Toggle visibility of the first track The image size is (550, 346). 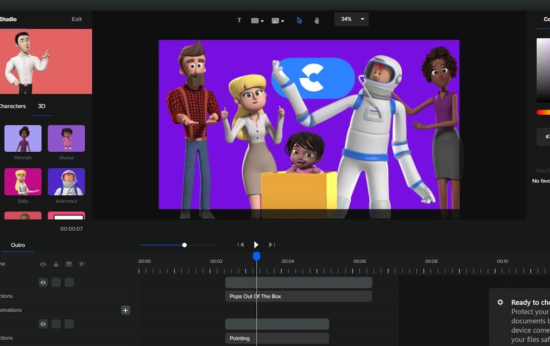click(x=43, y=282)
